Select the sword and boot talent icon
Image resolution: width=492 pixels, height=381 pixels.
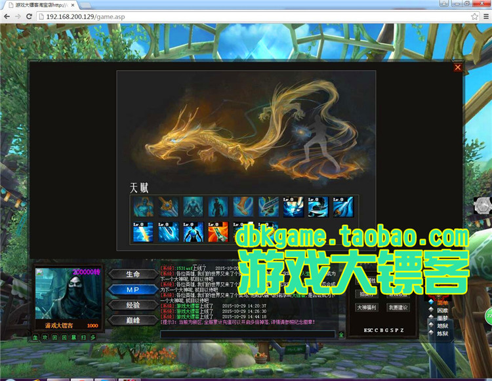(x=268, y=207)
